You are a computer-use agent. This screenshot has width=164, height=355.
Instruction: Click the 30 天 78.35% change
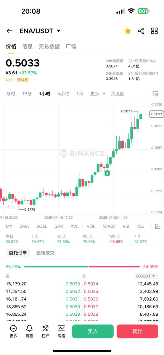coord(63,239)
